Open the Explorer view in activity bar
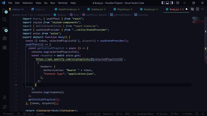The width and height of the screenshot is (207, 116). [5, 11]
